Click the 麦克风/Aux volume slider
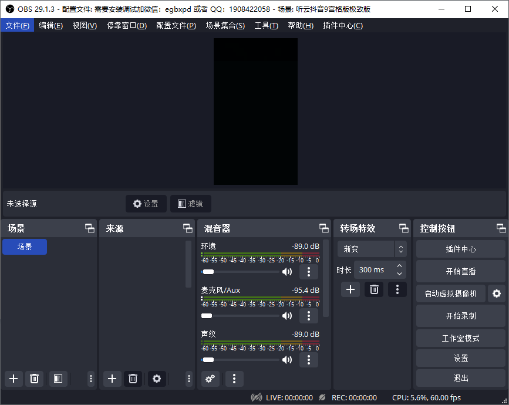 (x=241, y=316)
